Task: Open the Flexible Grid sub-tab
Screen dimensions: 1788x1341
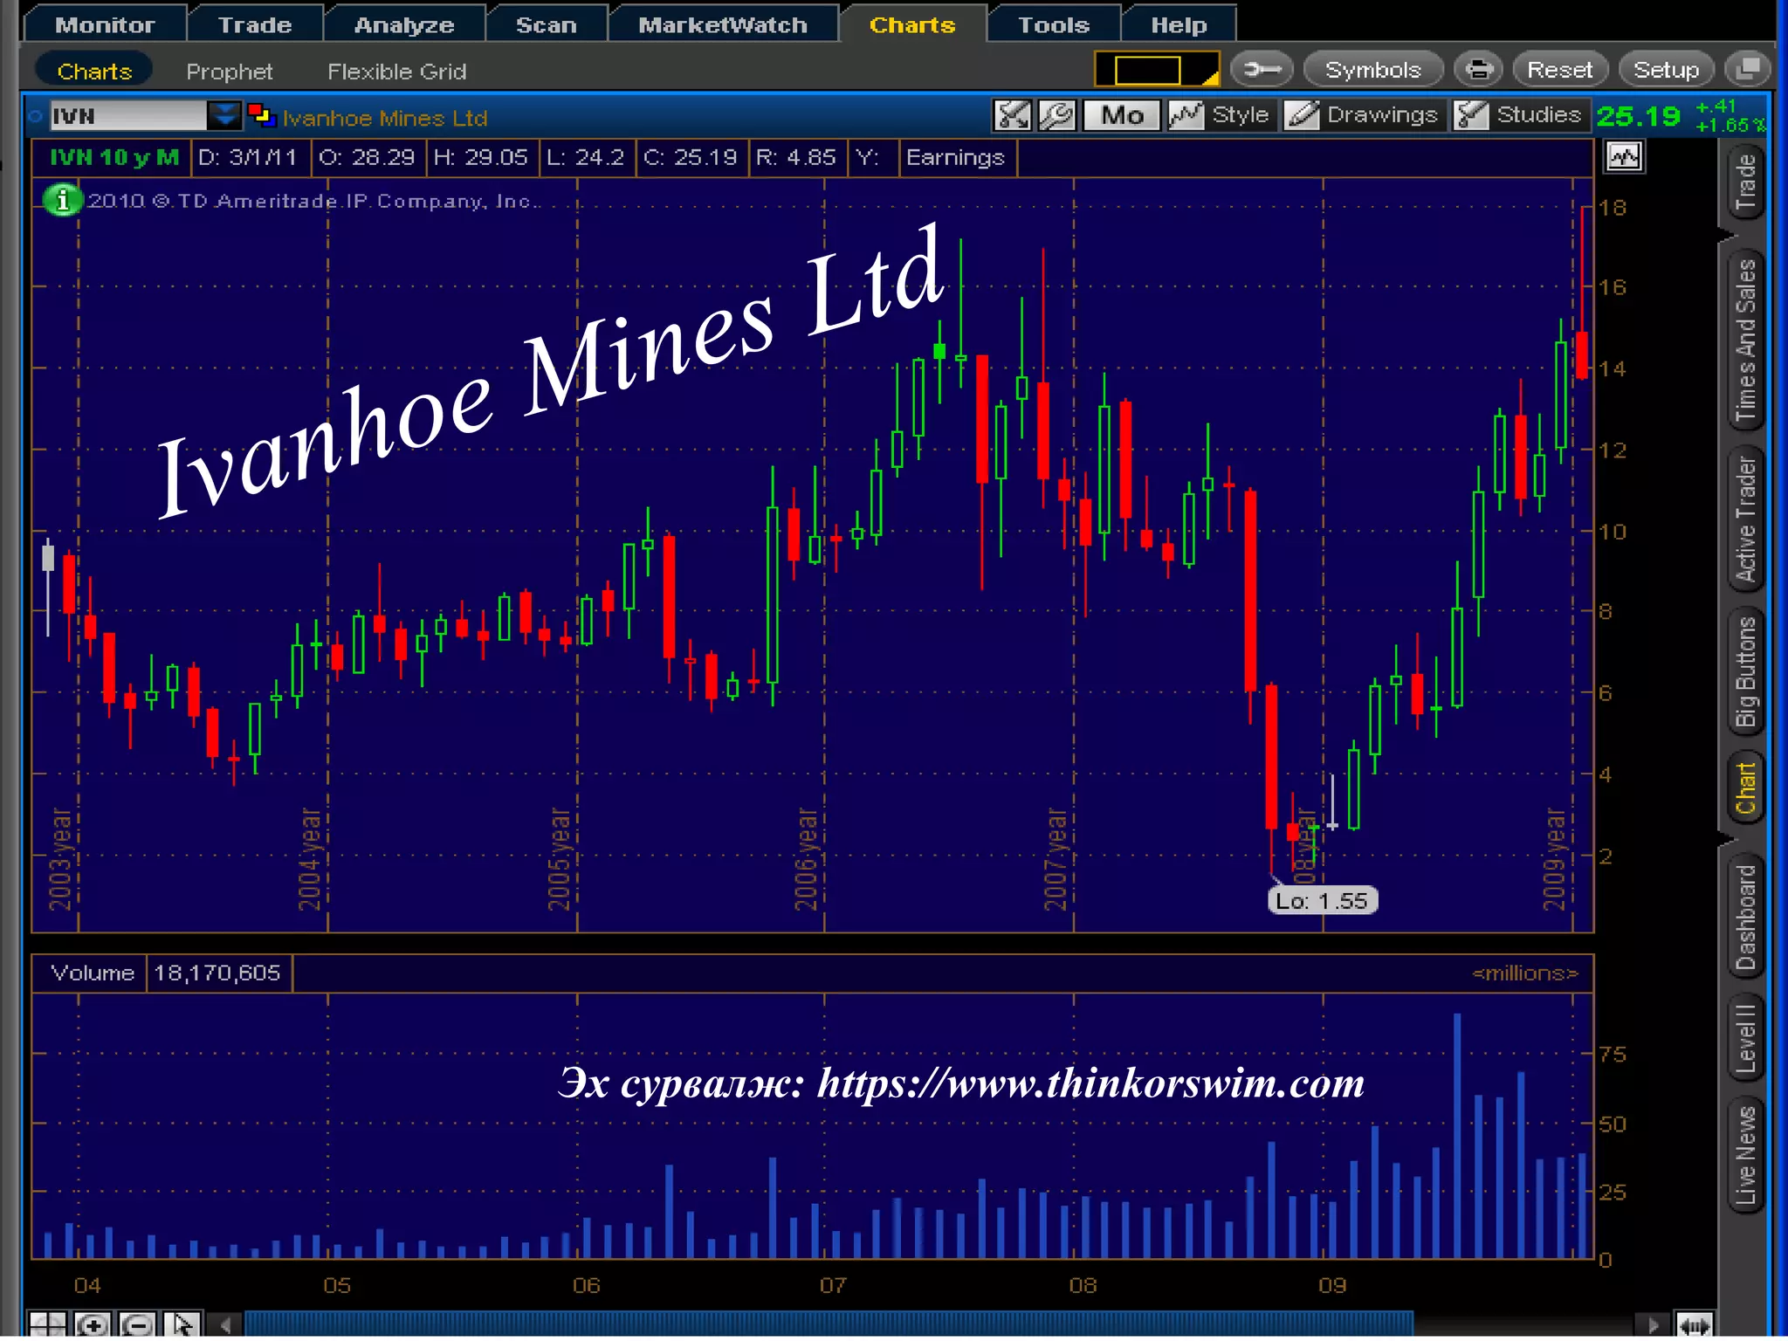Action: 396,72
